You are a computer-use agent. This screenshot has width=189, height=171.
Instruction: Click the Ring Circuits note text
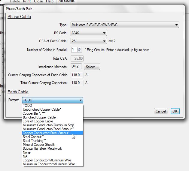(117, 50)
